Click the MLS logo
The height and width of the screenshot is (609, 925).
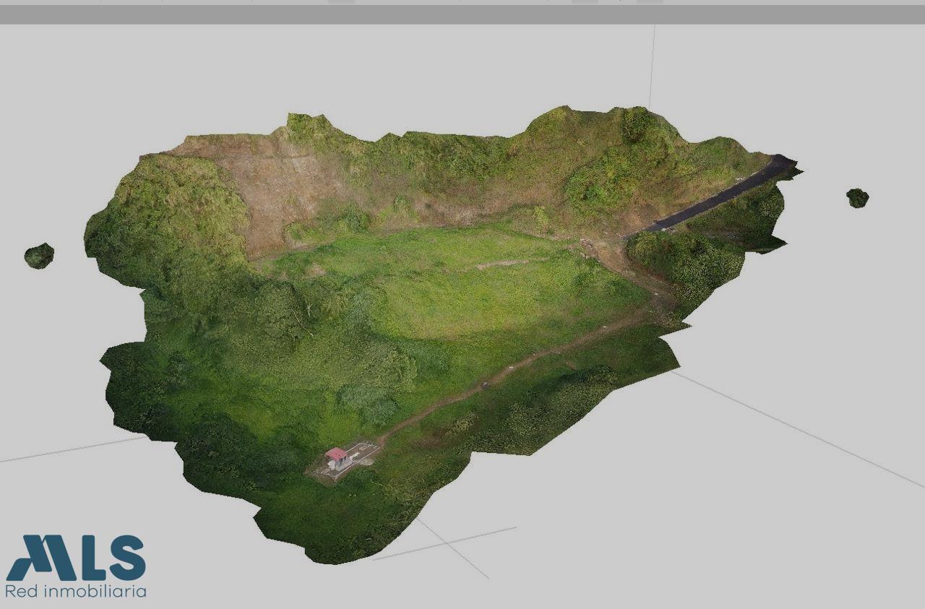point(76,558)
